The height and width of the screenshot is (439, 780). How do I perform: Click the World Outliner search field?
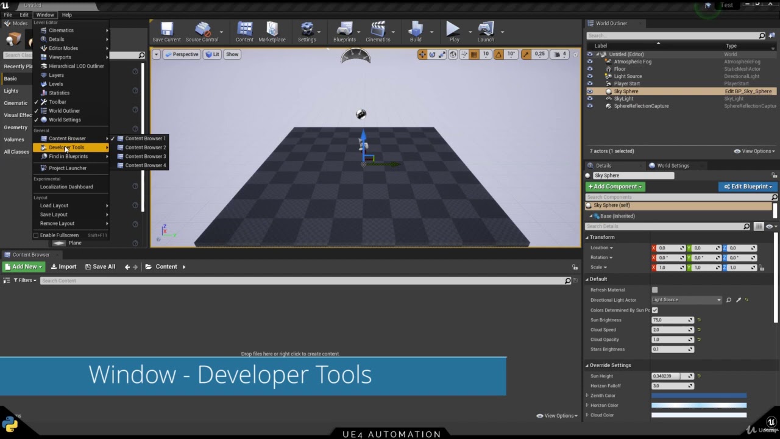[676, 36]
